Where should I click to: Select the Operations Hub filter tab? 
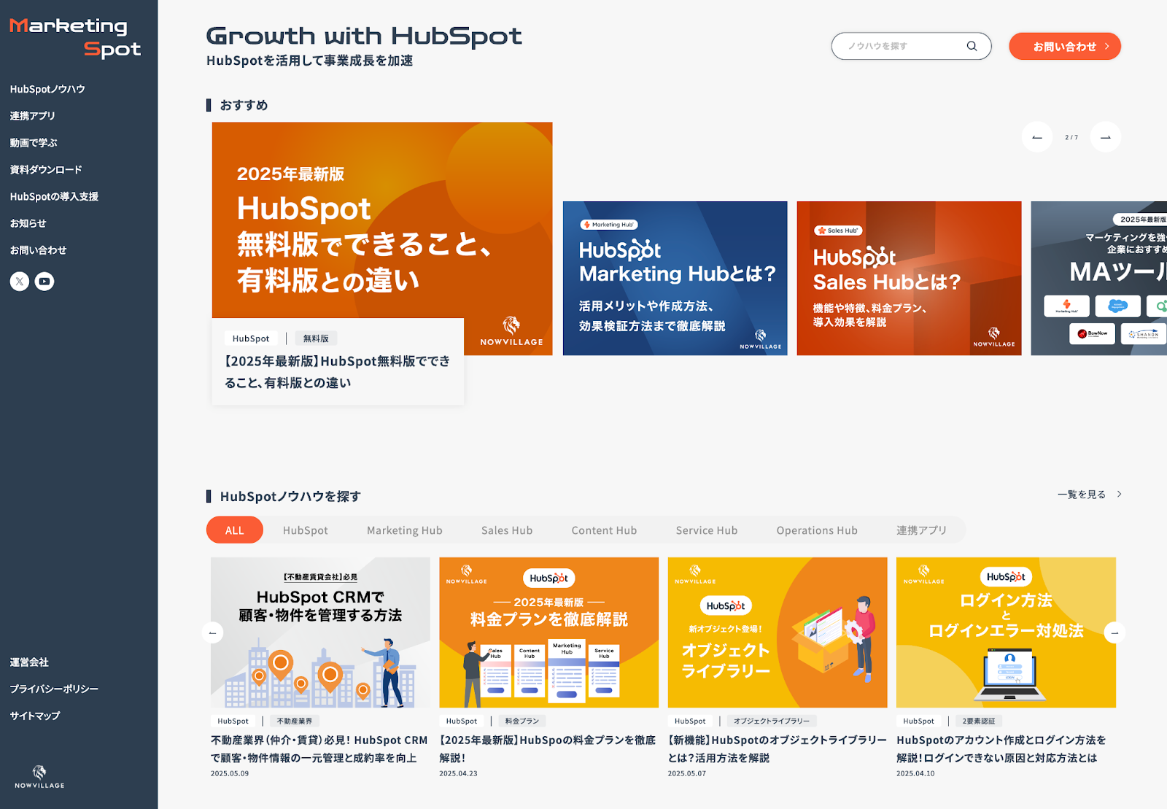[817, 530]
